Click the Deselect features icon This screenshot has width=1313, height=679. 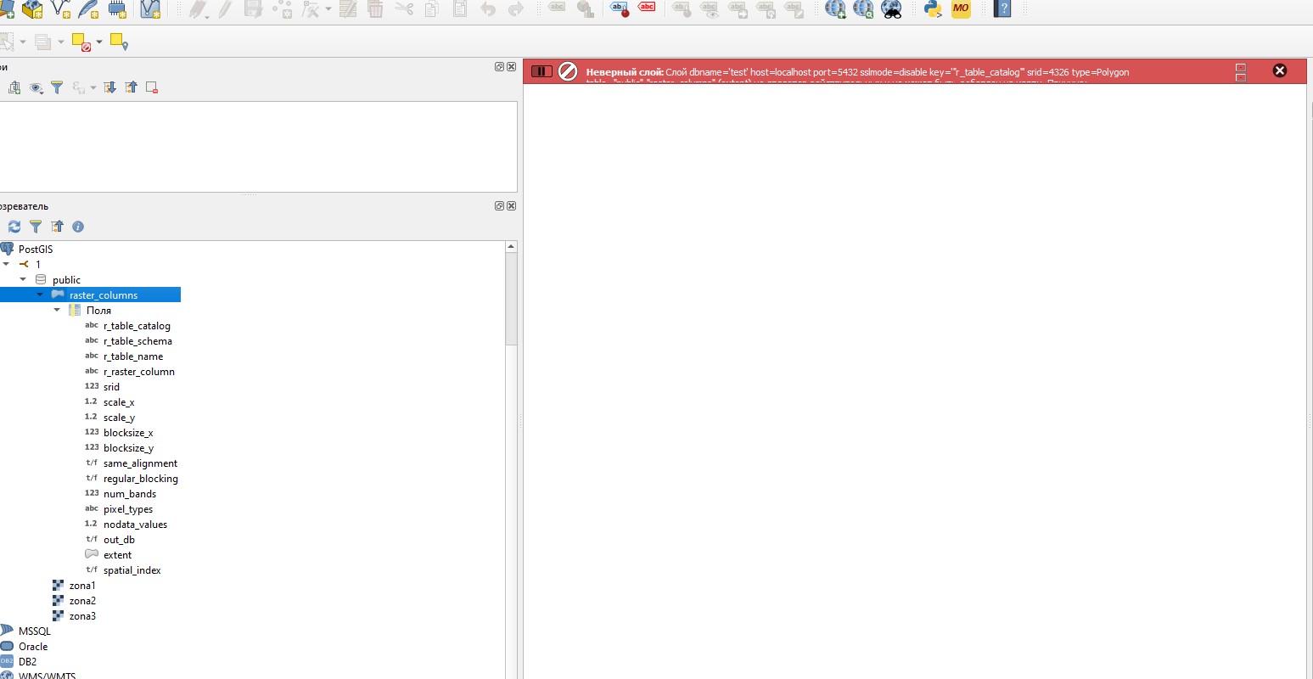point(81,42)
